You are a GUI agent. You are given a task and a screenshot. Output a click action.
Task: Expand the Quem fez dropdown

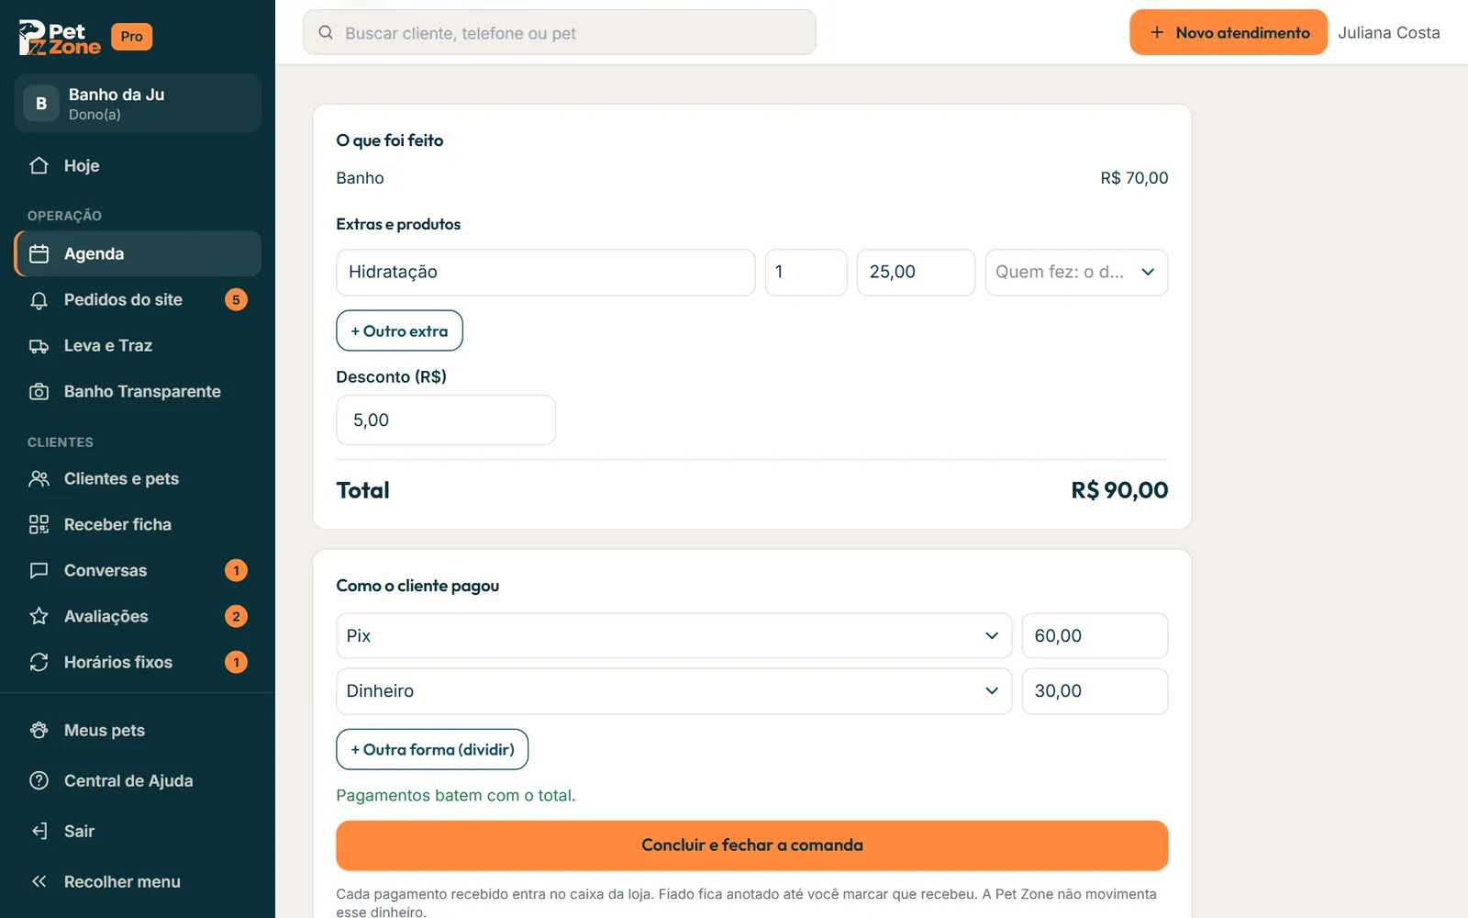point(1076,273)
